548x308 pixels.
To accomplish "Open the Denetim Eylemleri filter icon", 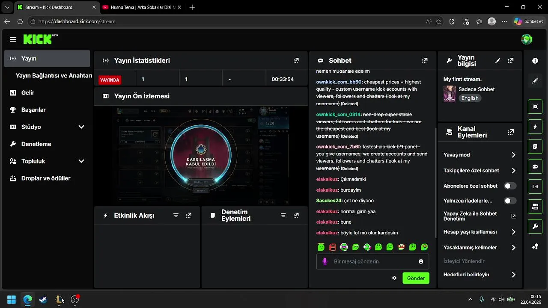I will pyautogui.click(x=283, y=216).
